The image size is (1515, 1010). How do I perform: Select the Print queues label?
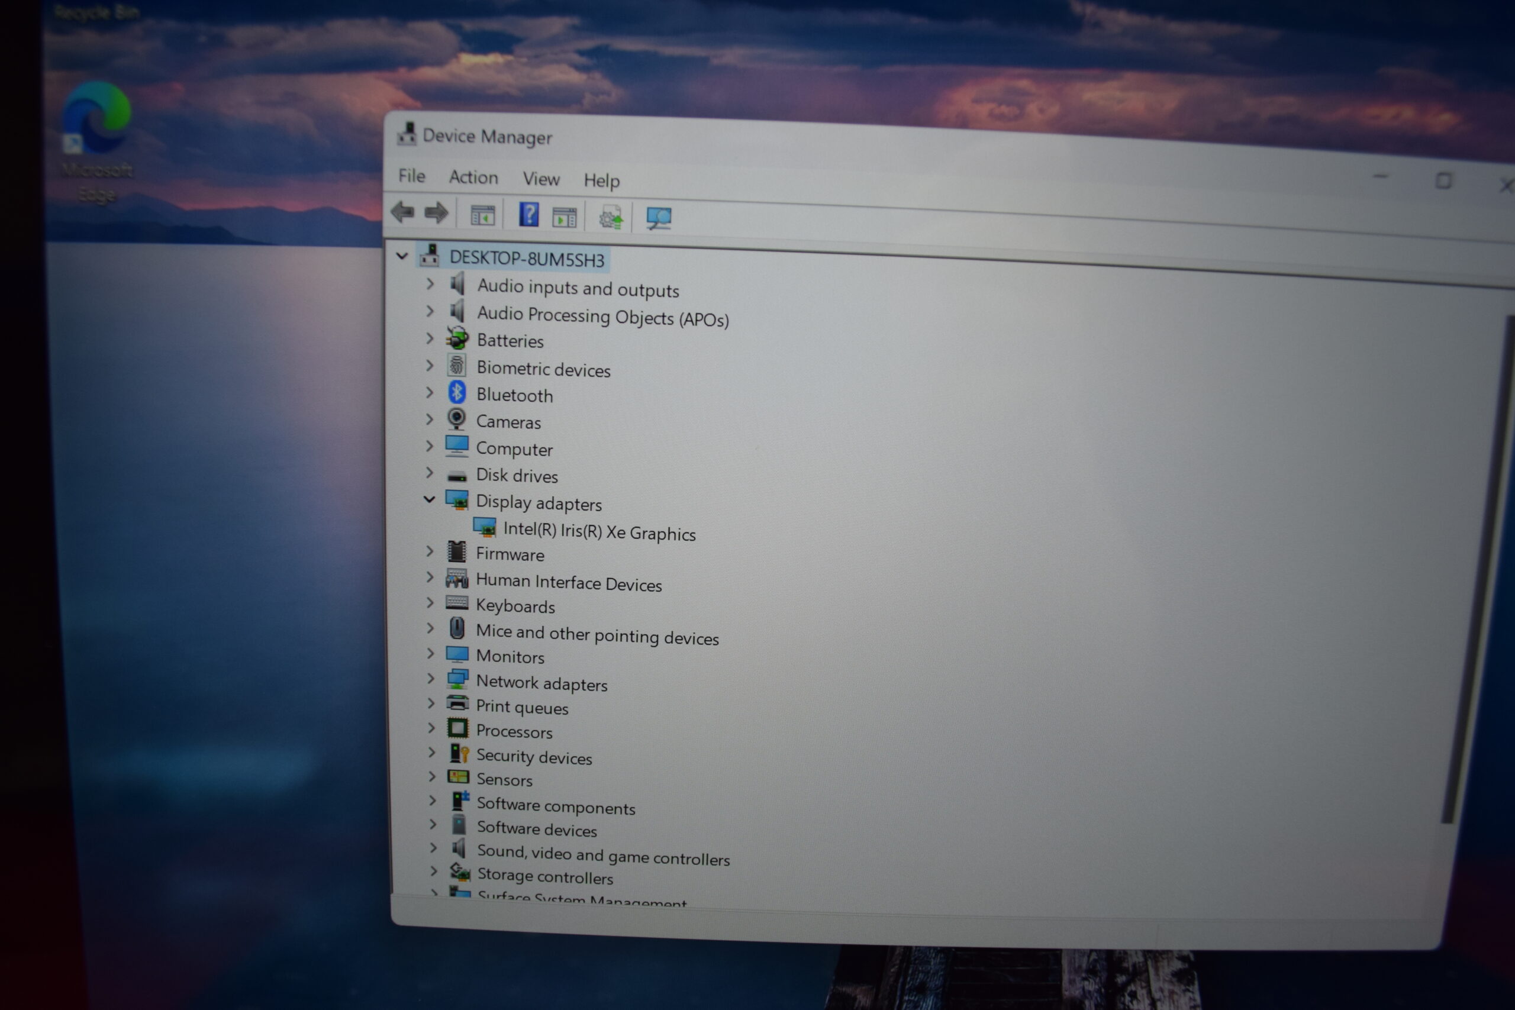pos(522,707)
